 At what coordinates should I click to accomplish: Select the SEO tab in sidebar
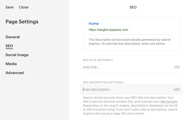click(x=9, y=46)
